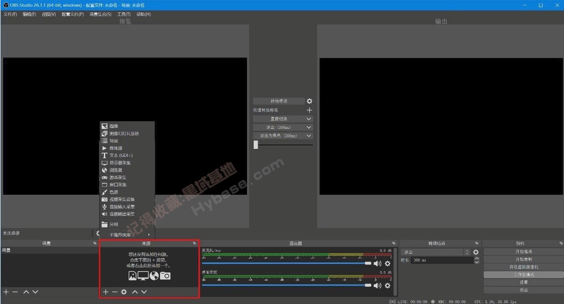Click the plus icon beside 快速转场特效
This screenshot has width=564, height=304.
click(309, 110)
